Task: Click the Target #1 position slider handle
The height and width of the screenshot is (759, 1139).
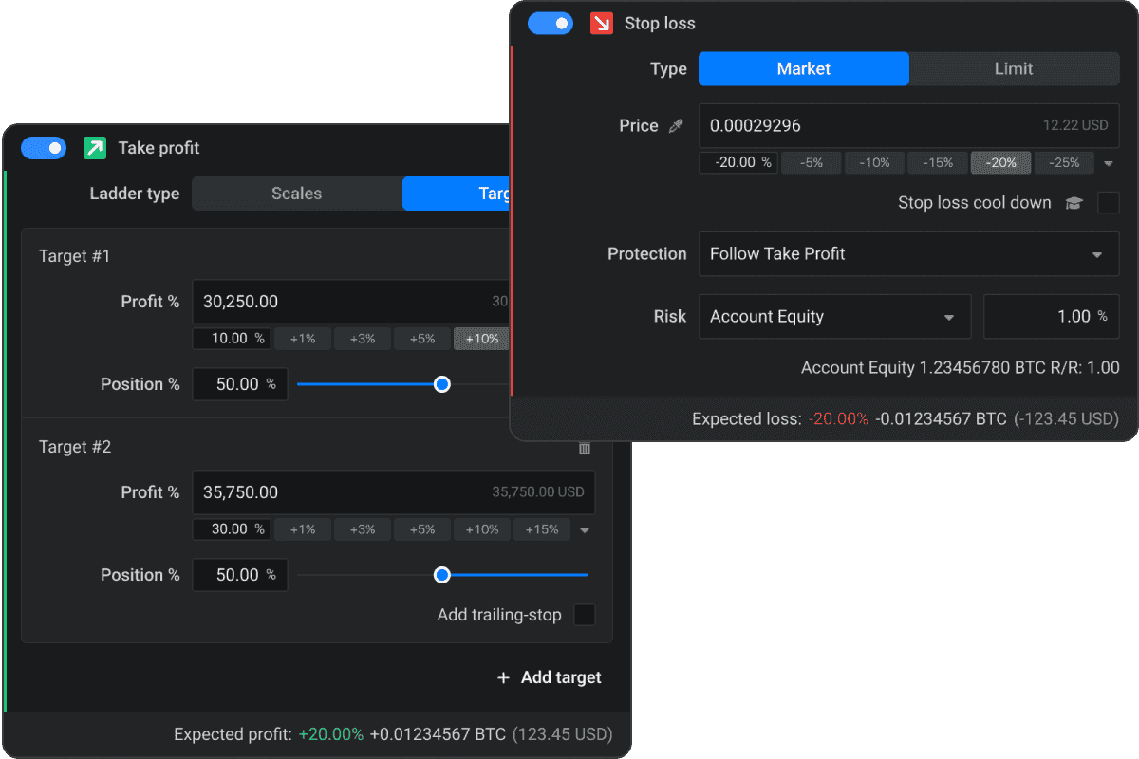Action: (441, 384)
